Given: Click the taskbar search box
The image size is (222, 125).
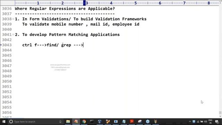Looking at the screenshot, I should [x=35, y=122].
